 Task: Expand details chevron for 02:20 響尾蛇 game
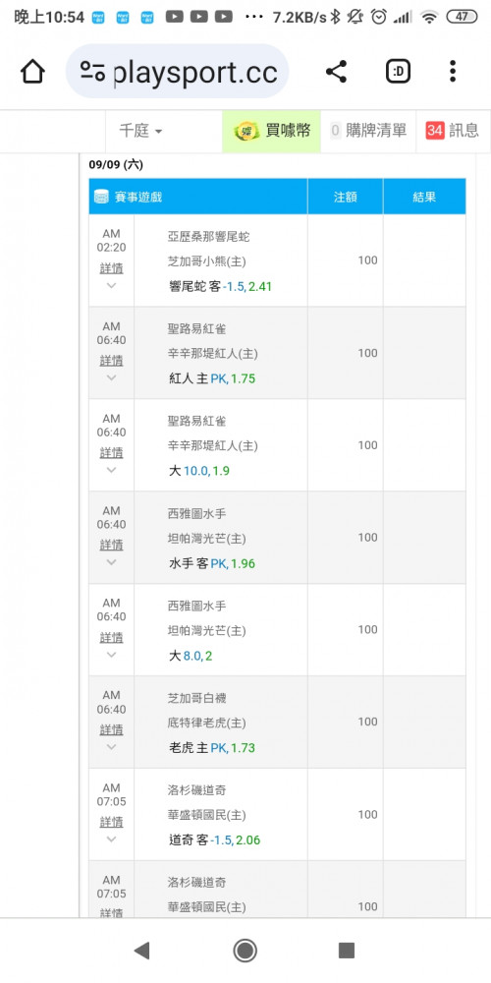pos(112,285)
